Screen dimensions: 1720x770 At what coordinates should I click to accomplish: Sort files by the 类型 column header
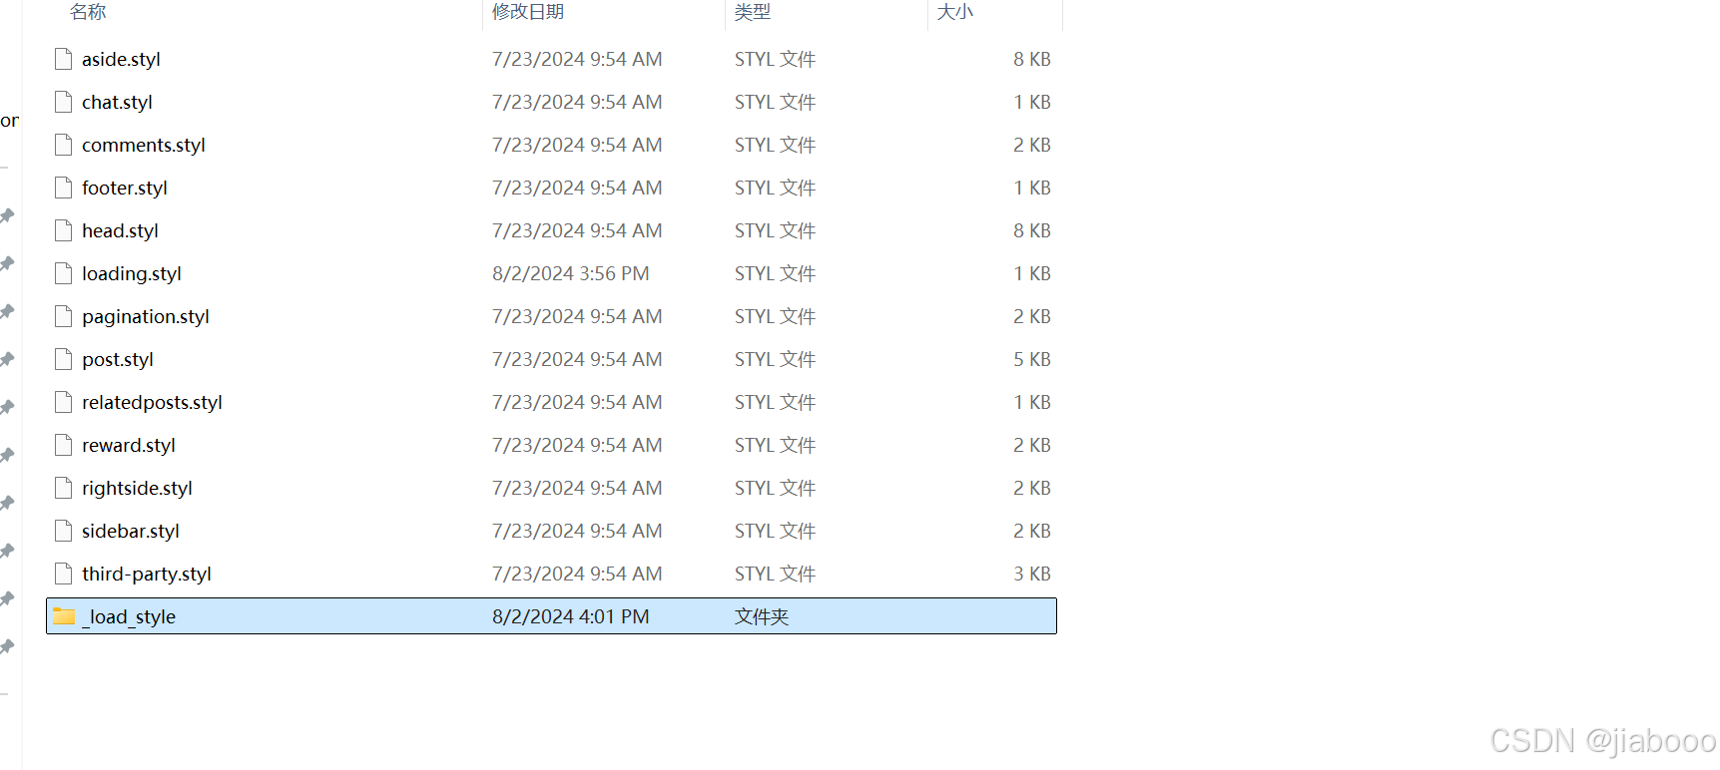click(753, 12)
